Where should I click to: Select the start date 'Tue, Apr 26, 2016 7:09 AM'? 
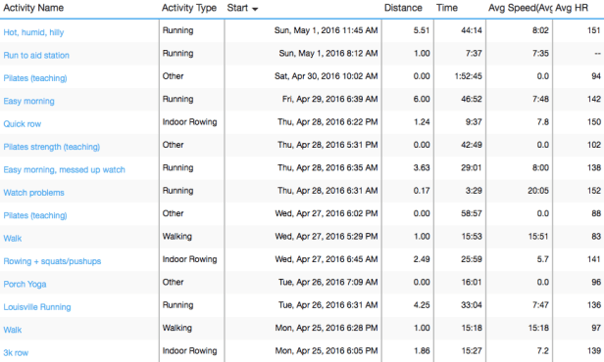(328, 282)
